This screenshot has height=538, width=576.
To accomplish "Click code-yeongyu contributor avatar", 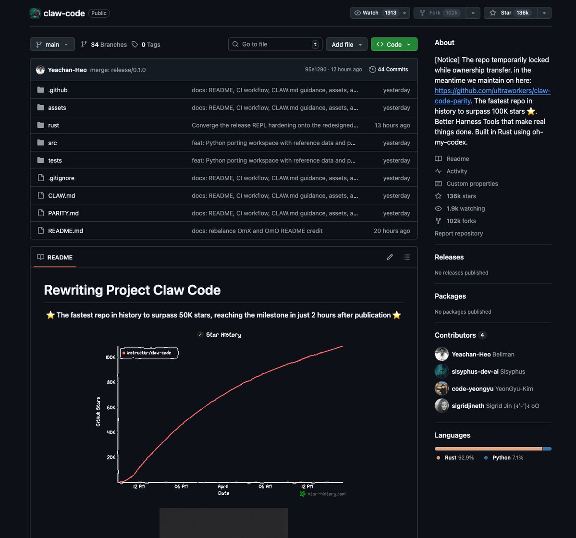I will click(x=441, y=389).
